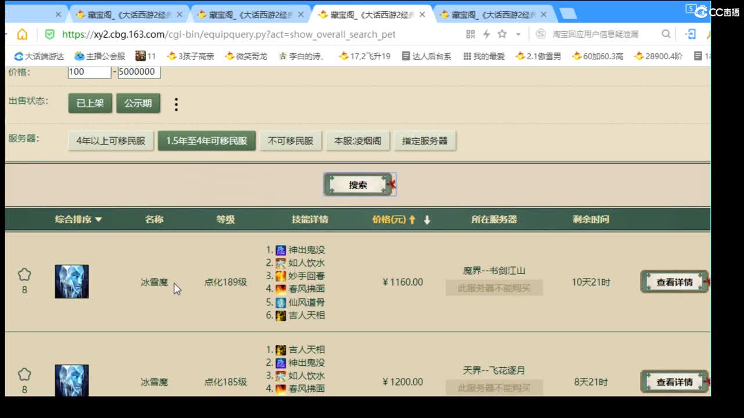The image size is (744, 418).
Task: Open bookmark 李白的诗、
Action: 301,56
